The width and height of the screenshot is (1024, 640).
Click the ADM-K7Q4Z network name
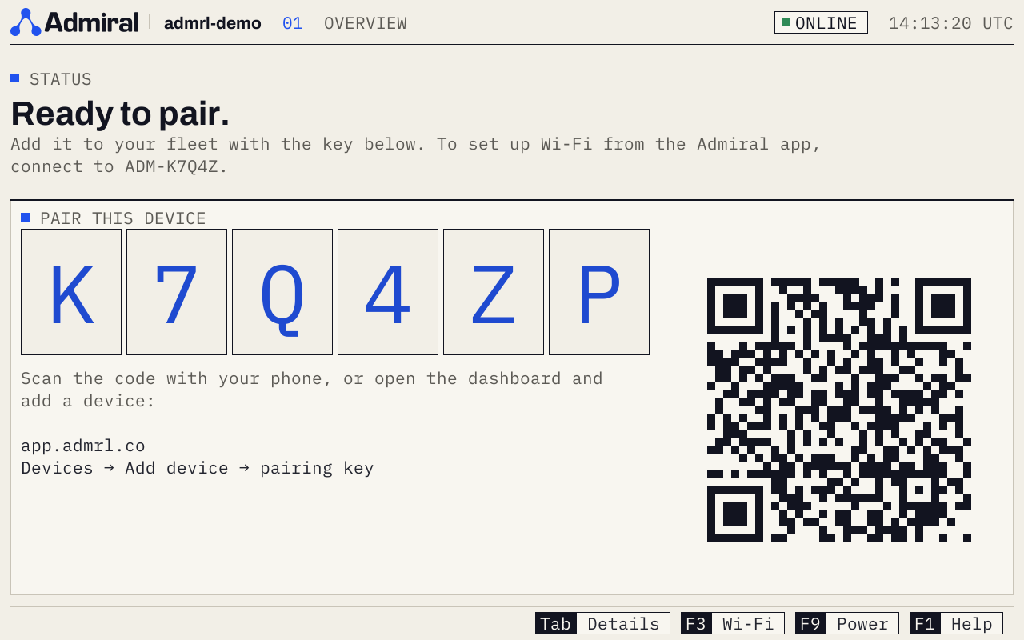click(x=172, y=166)
